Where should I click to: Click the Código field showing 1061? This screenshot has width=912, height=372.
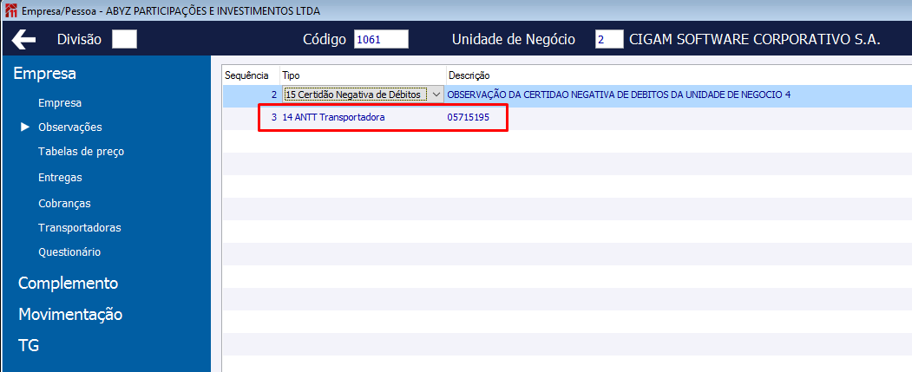click(x=381, y=40)
